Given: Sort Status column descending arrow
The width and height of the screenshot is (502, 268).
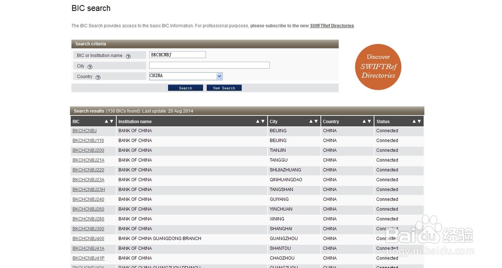Looking at the screenshot, I should click(x=419, y=121).
